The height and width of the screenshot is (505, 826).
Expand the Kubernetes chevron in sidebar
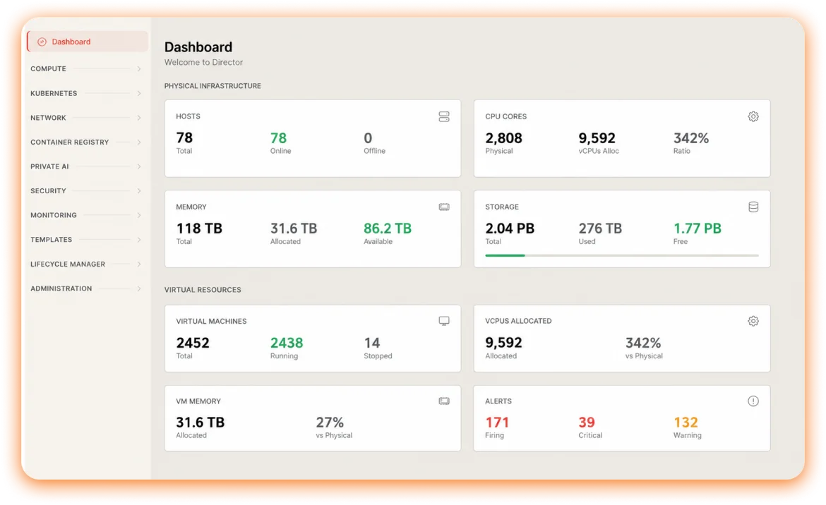point(139,93)
